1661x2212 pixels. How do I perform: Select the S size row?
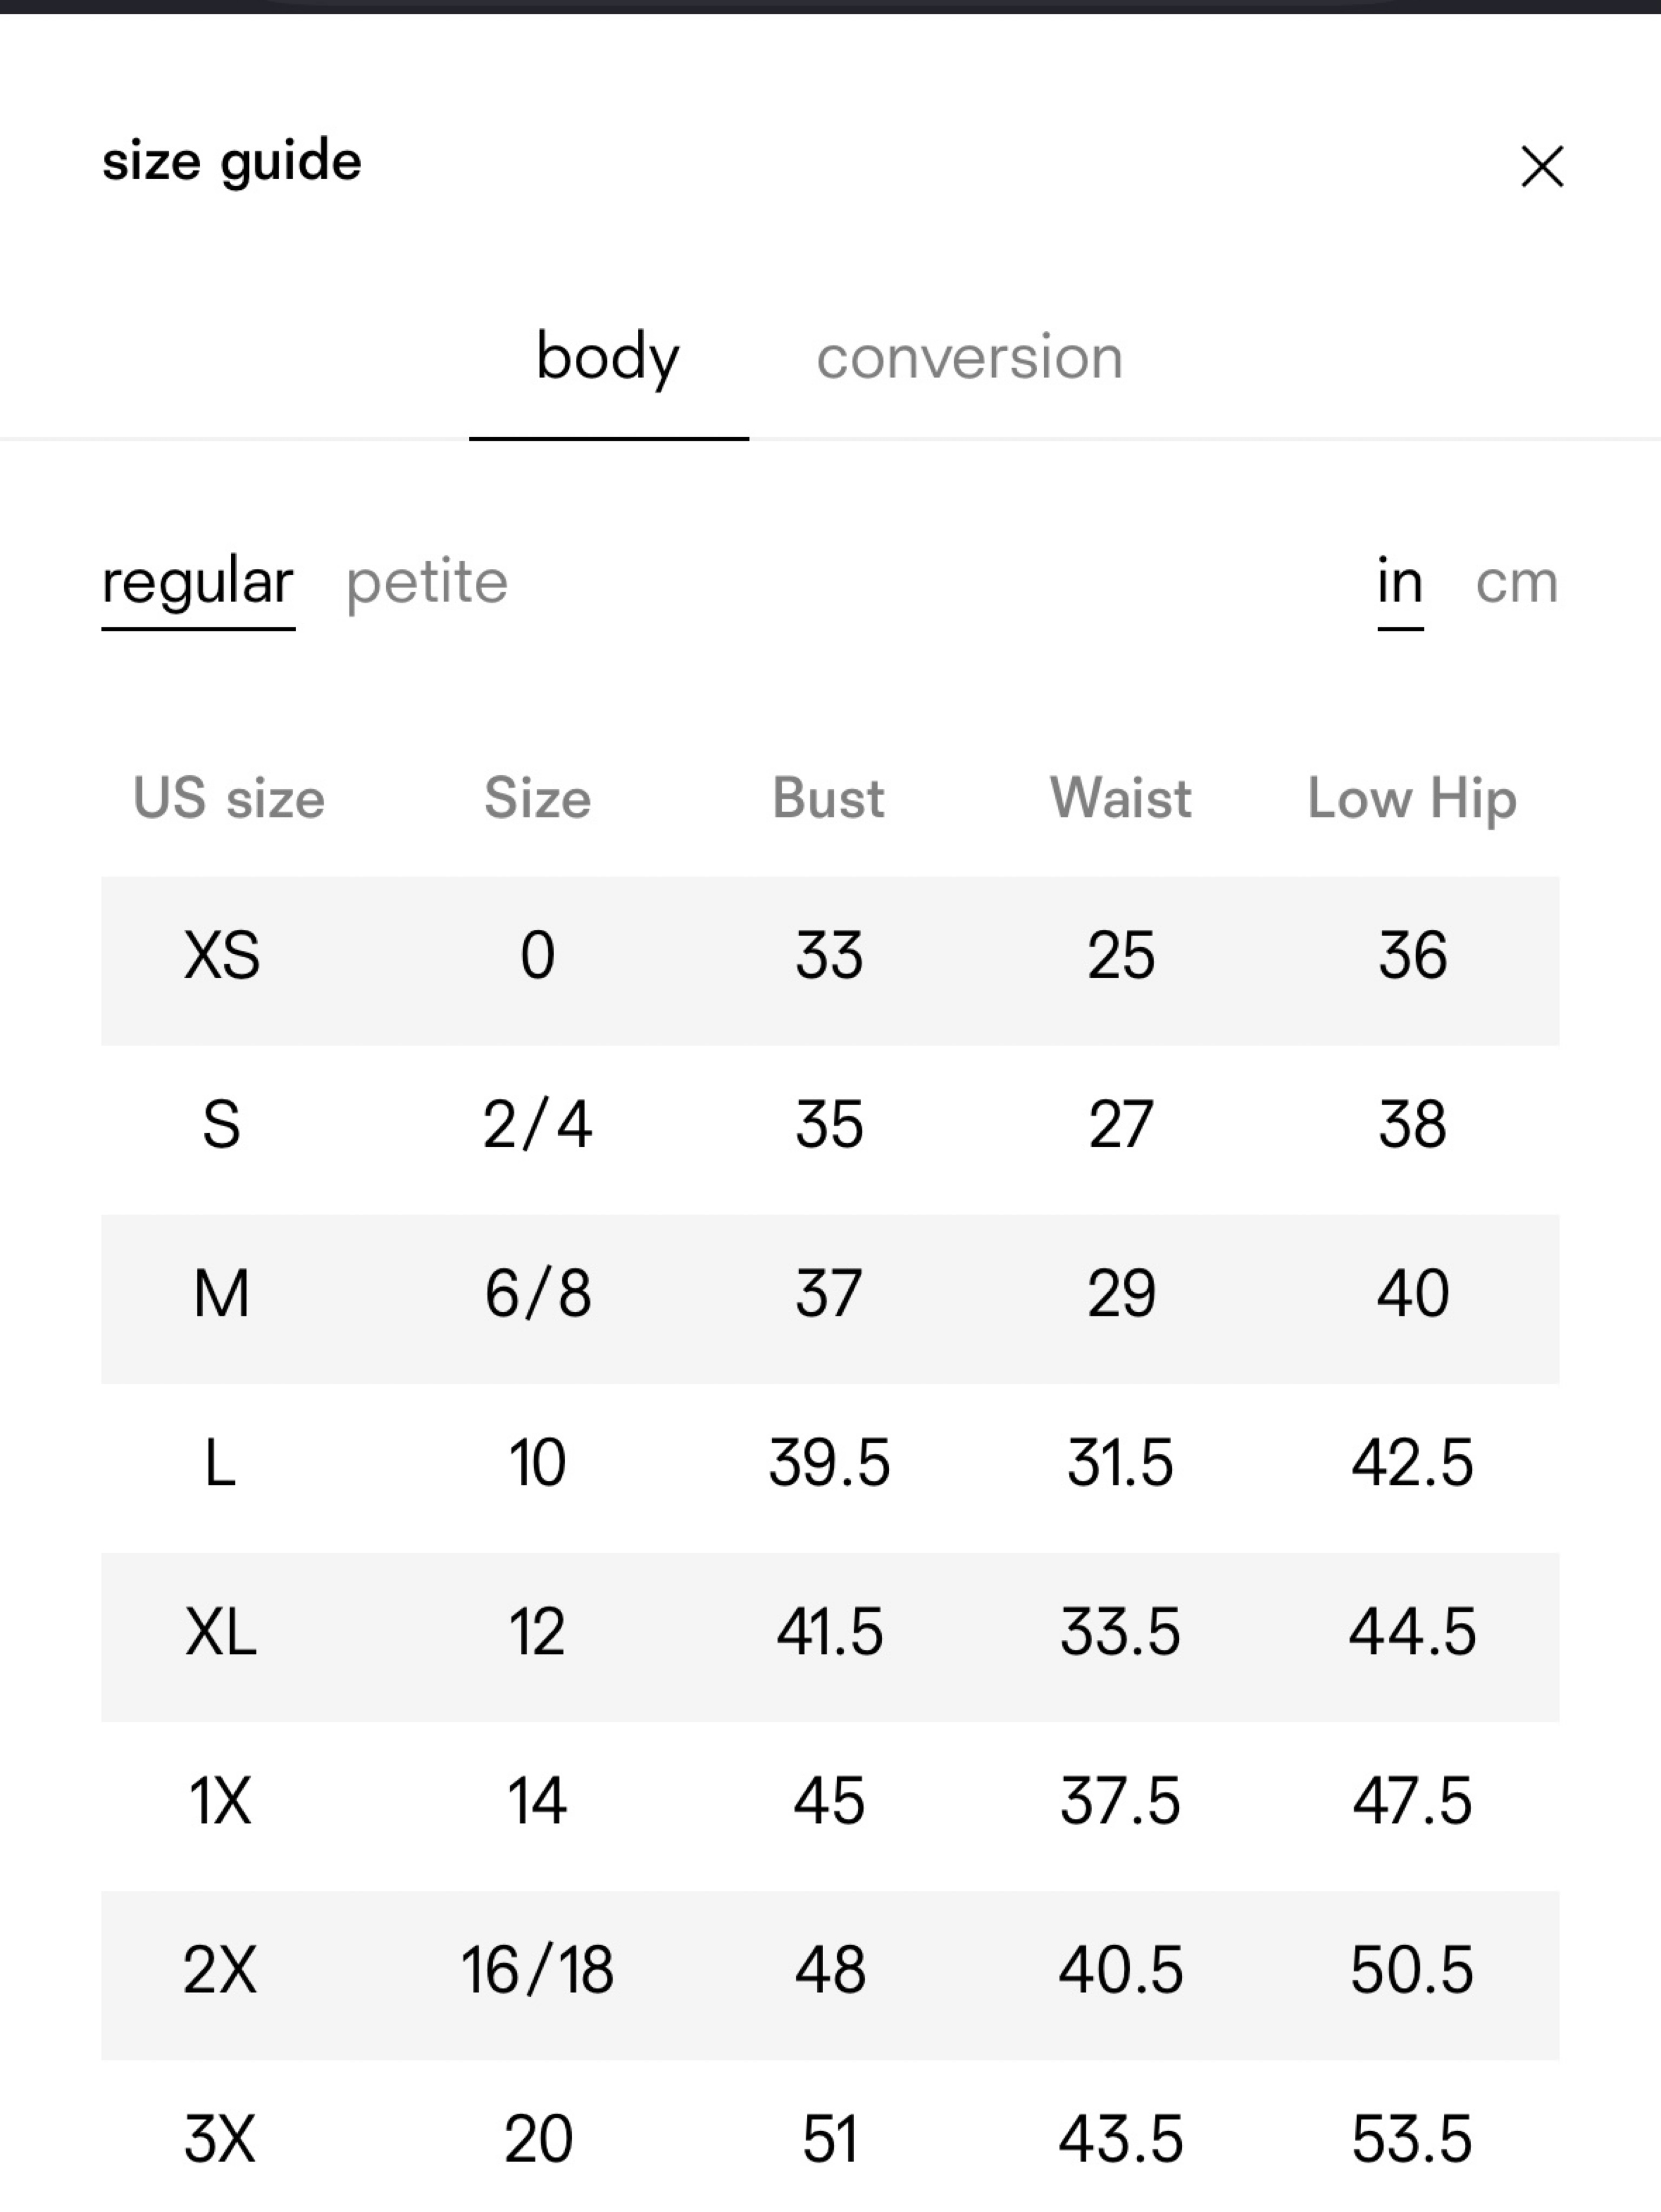click(830, 1130)
